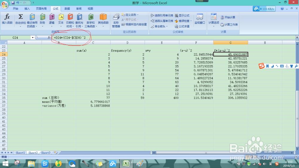Click the next sheet navigation arrow
Screen dimensions: 299x168
[8, 153]
